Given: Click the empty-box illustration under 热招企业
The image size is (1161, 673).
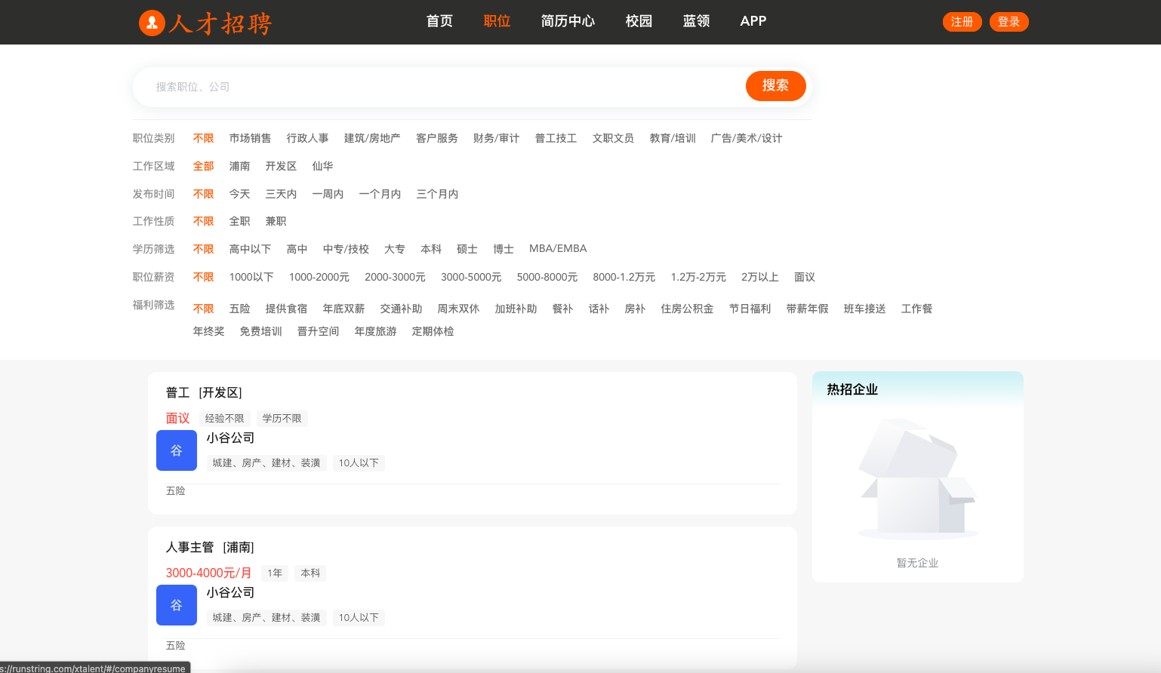Looking at the screenshot, I should pyautogui.click(x=917, y=477).
